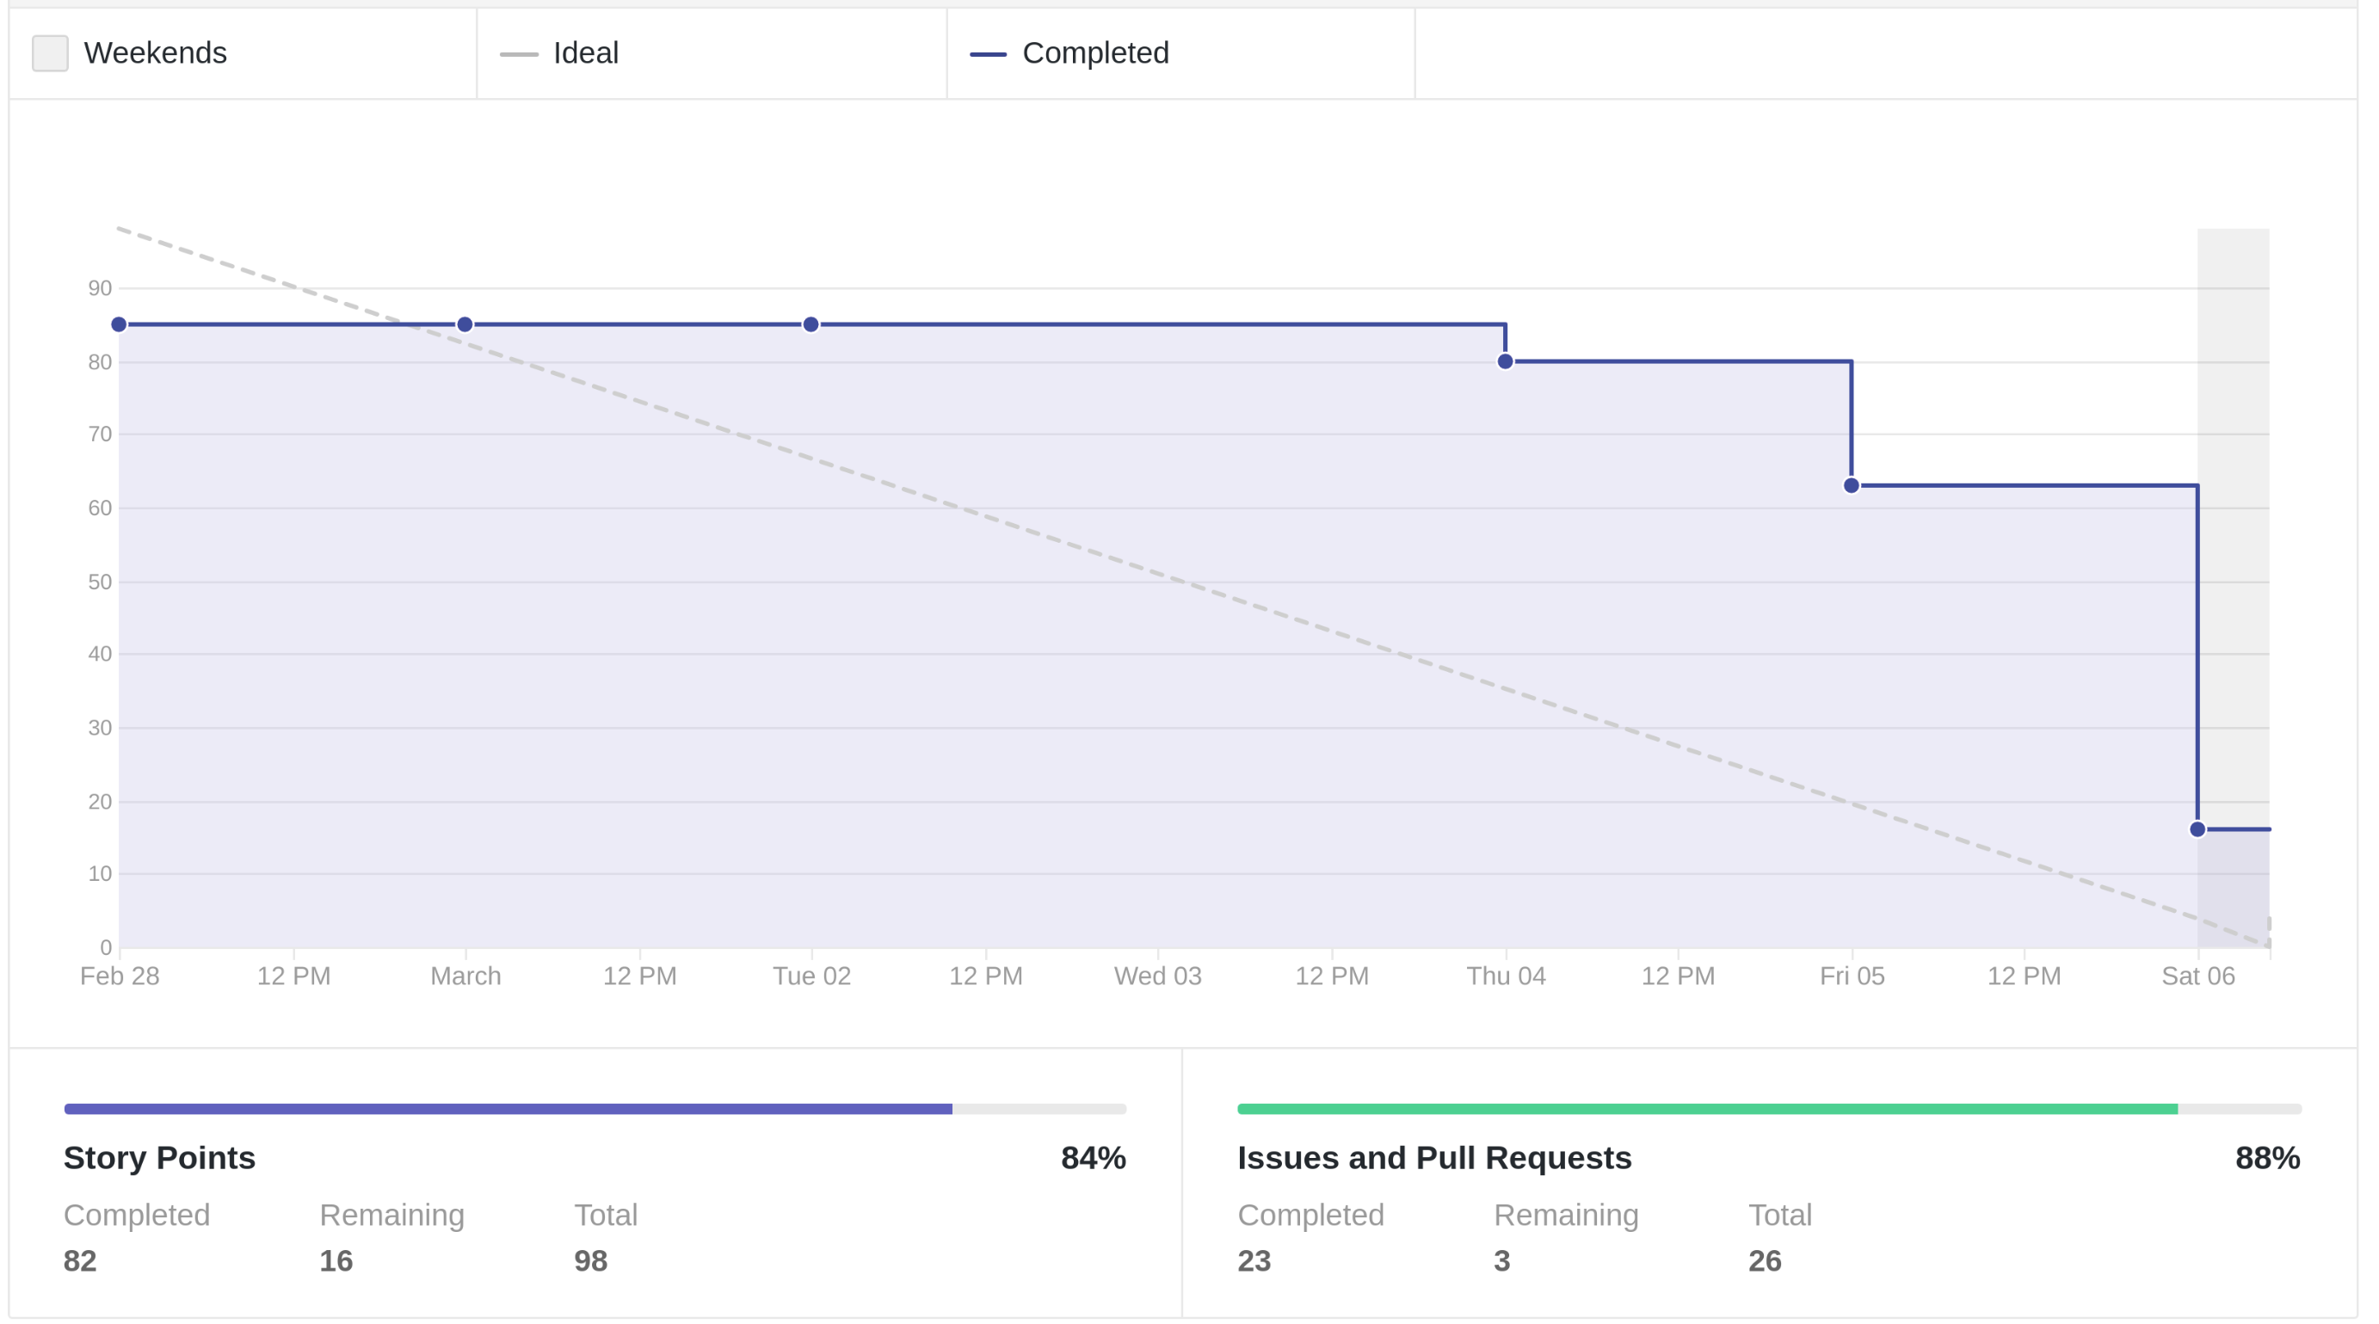Click the Story Points heading

pyautogui.click(x=160, y=1158)
